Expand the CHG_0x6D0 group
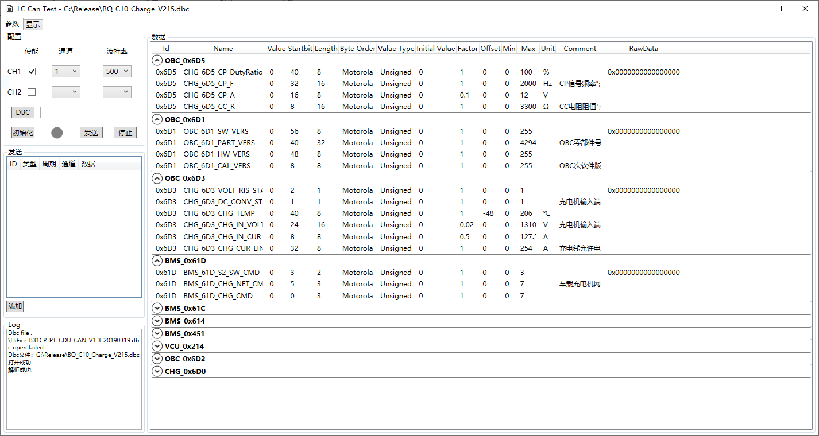The width and height of the screenshot is (819, 436). pyautogui.click(x=157, y=371)
